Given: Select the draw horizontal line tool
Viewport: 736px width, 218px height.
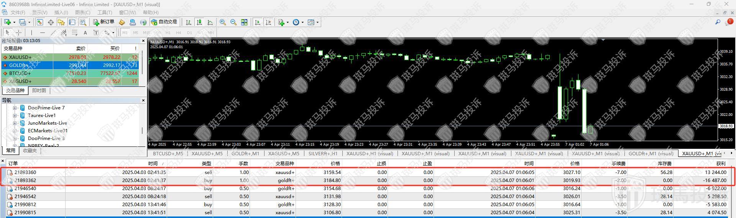Looking at the screenshot, I should pos(42,33).
